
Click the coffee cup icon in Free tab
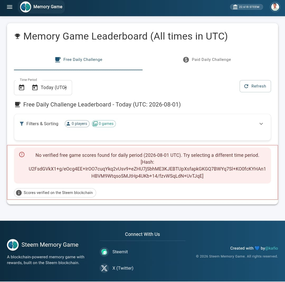pos(58,60)
